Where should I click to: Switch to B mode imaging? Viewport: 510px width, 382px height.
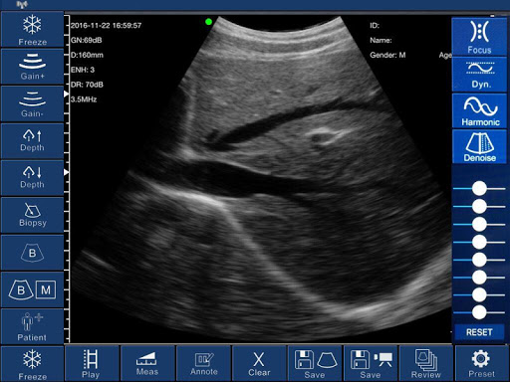pos(32,253)
